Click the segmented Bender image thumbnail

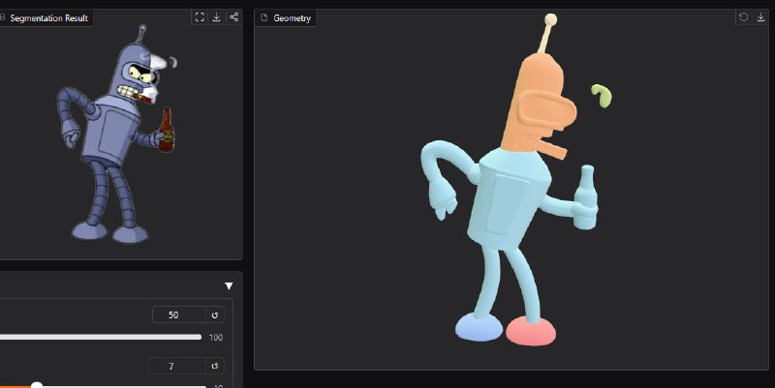(x=117, y=134)
